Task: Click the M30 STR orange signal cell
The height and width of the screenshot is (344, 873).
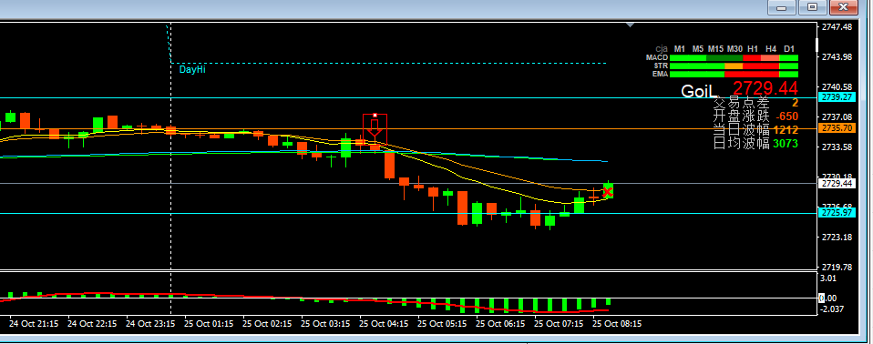Action: pyautogui.click(x=734, y=66)
